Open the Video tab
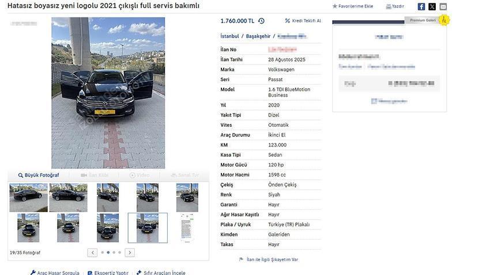The width and height of the screenshot is (501, 275). click(140, 175)
